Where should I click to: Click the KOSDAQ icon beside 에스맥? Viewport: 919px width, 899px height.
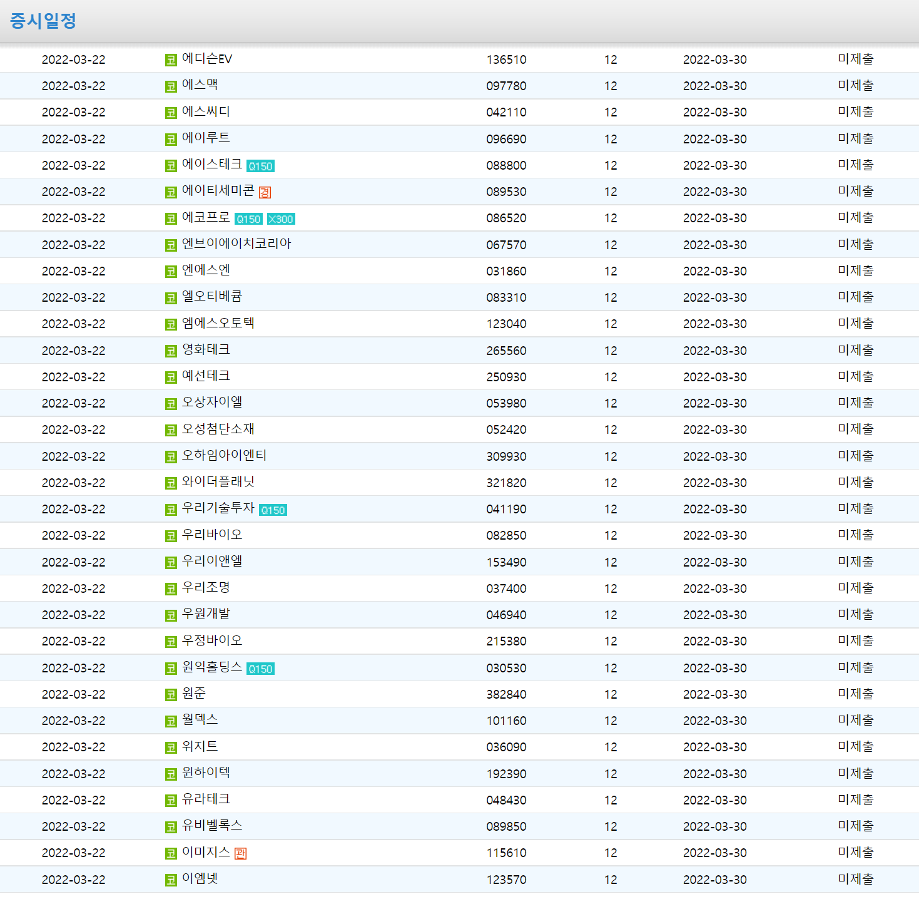tap(171, 86)
